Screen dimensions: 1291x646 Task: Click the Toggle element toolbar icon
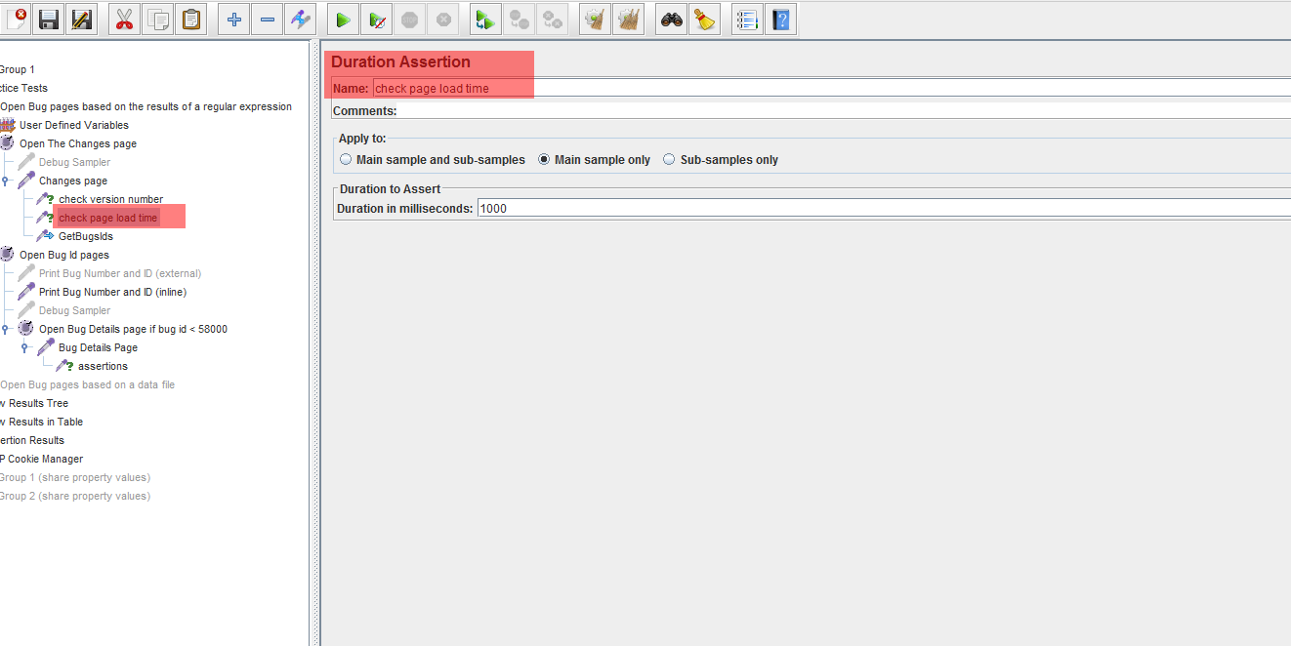coord(301,19)
